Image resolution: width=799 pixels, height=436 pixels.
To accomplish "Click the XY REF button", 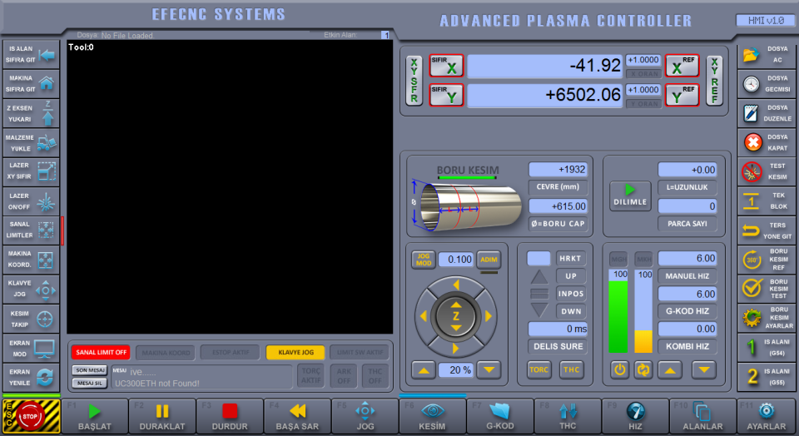I will [714, 81].
